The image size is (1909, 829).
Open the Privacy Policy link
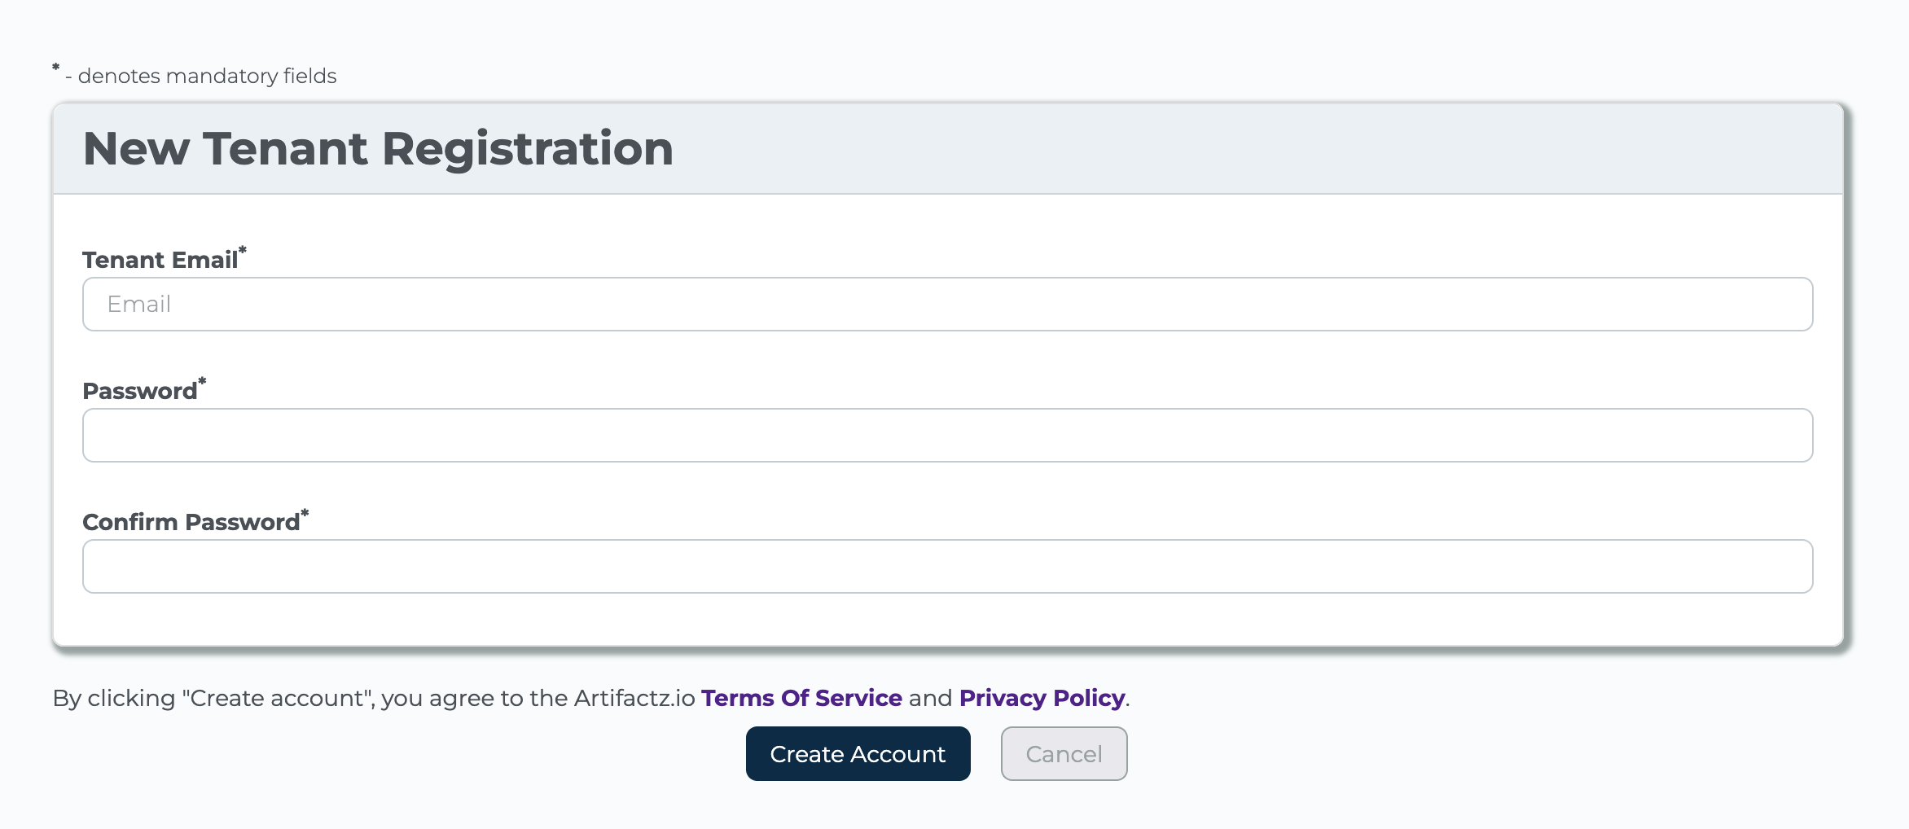(1042, 698)
